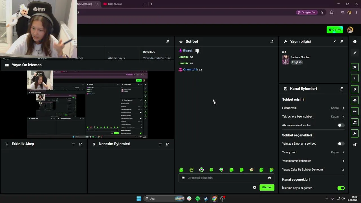Pop out the Etkinlik Akışı panel

click(81, 144)
